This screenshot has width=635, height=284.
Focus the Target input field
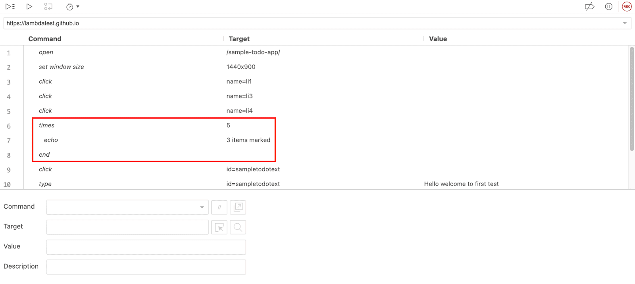127,227
